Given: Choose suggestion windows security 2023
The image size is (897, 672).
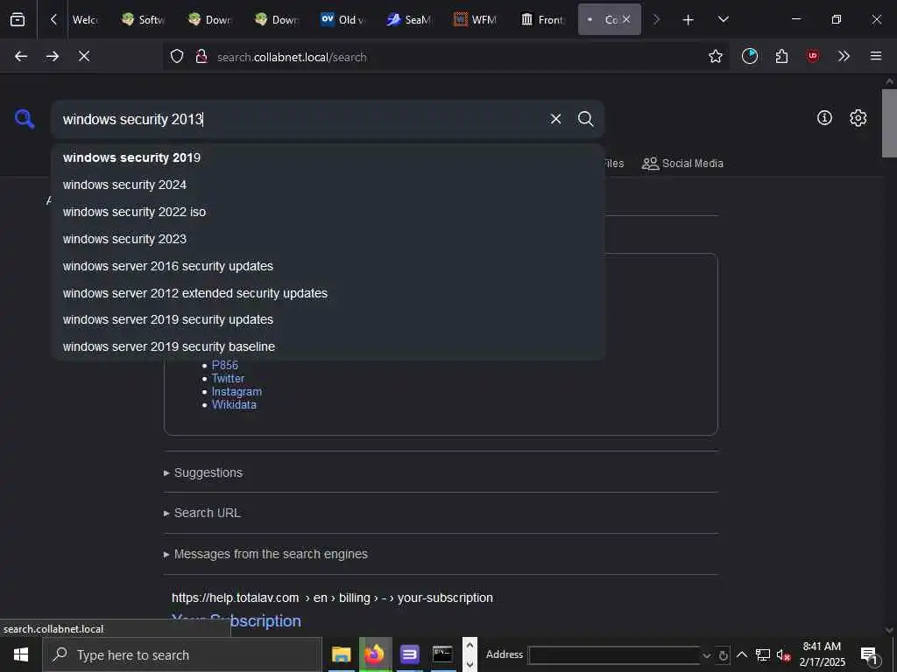Looking at the screenshot, I should click(328, 239).
